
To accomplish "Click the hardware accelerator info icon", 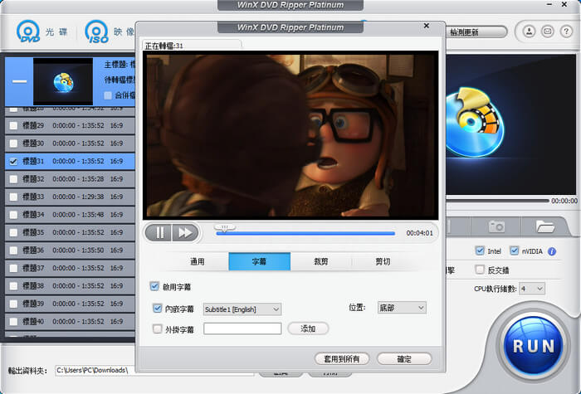I will point(552,251).
